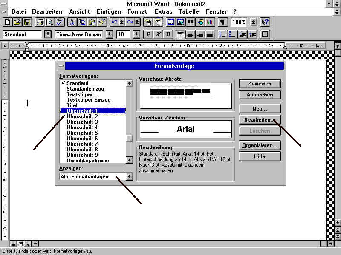Click the Help pointer question mark icon
This screenshot has height=255, width=341.
pyautogui.click(x=265, y=22)
